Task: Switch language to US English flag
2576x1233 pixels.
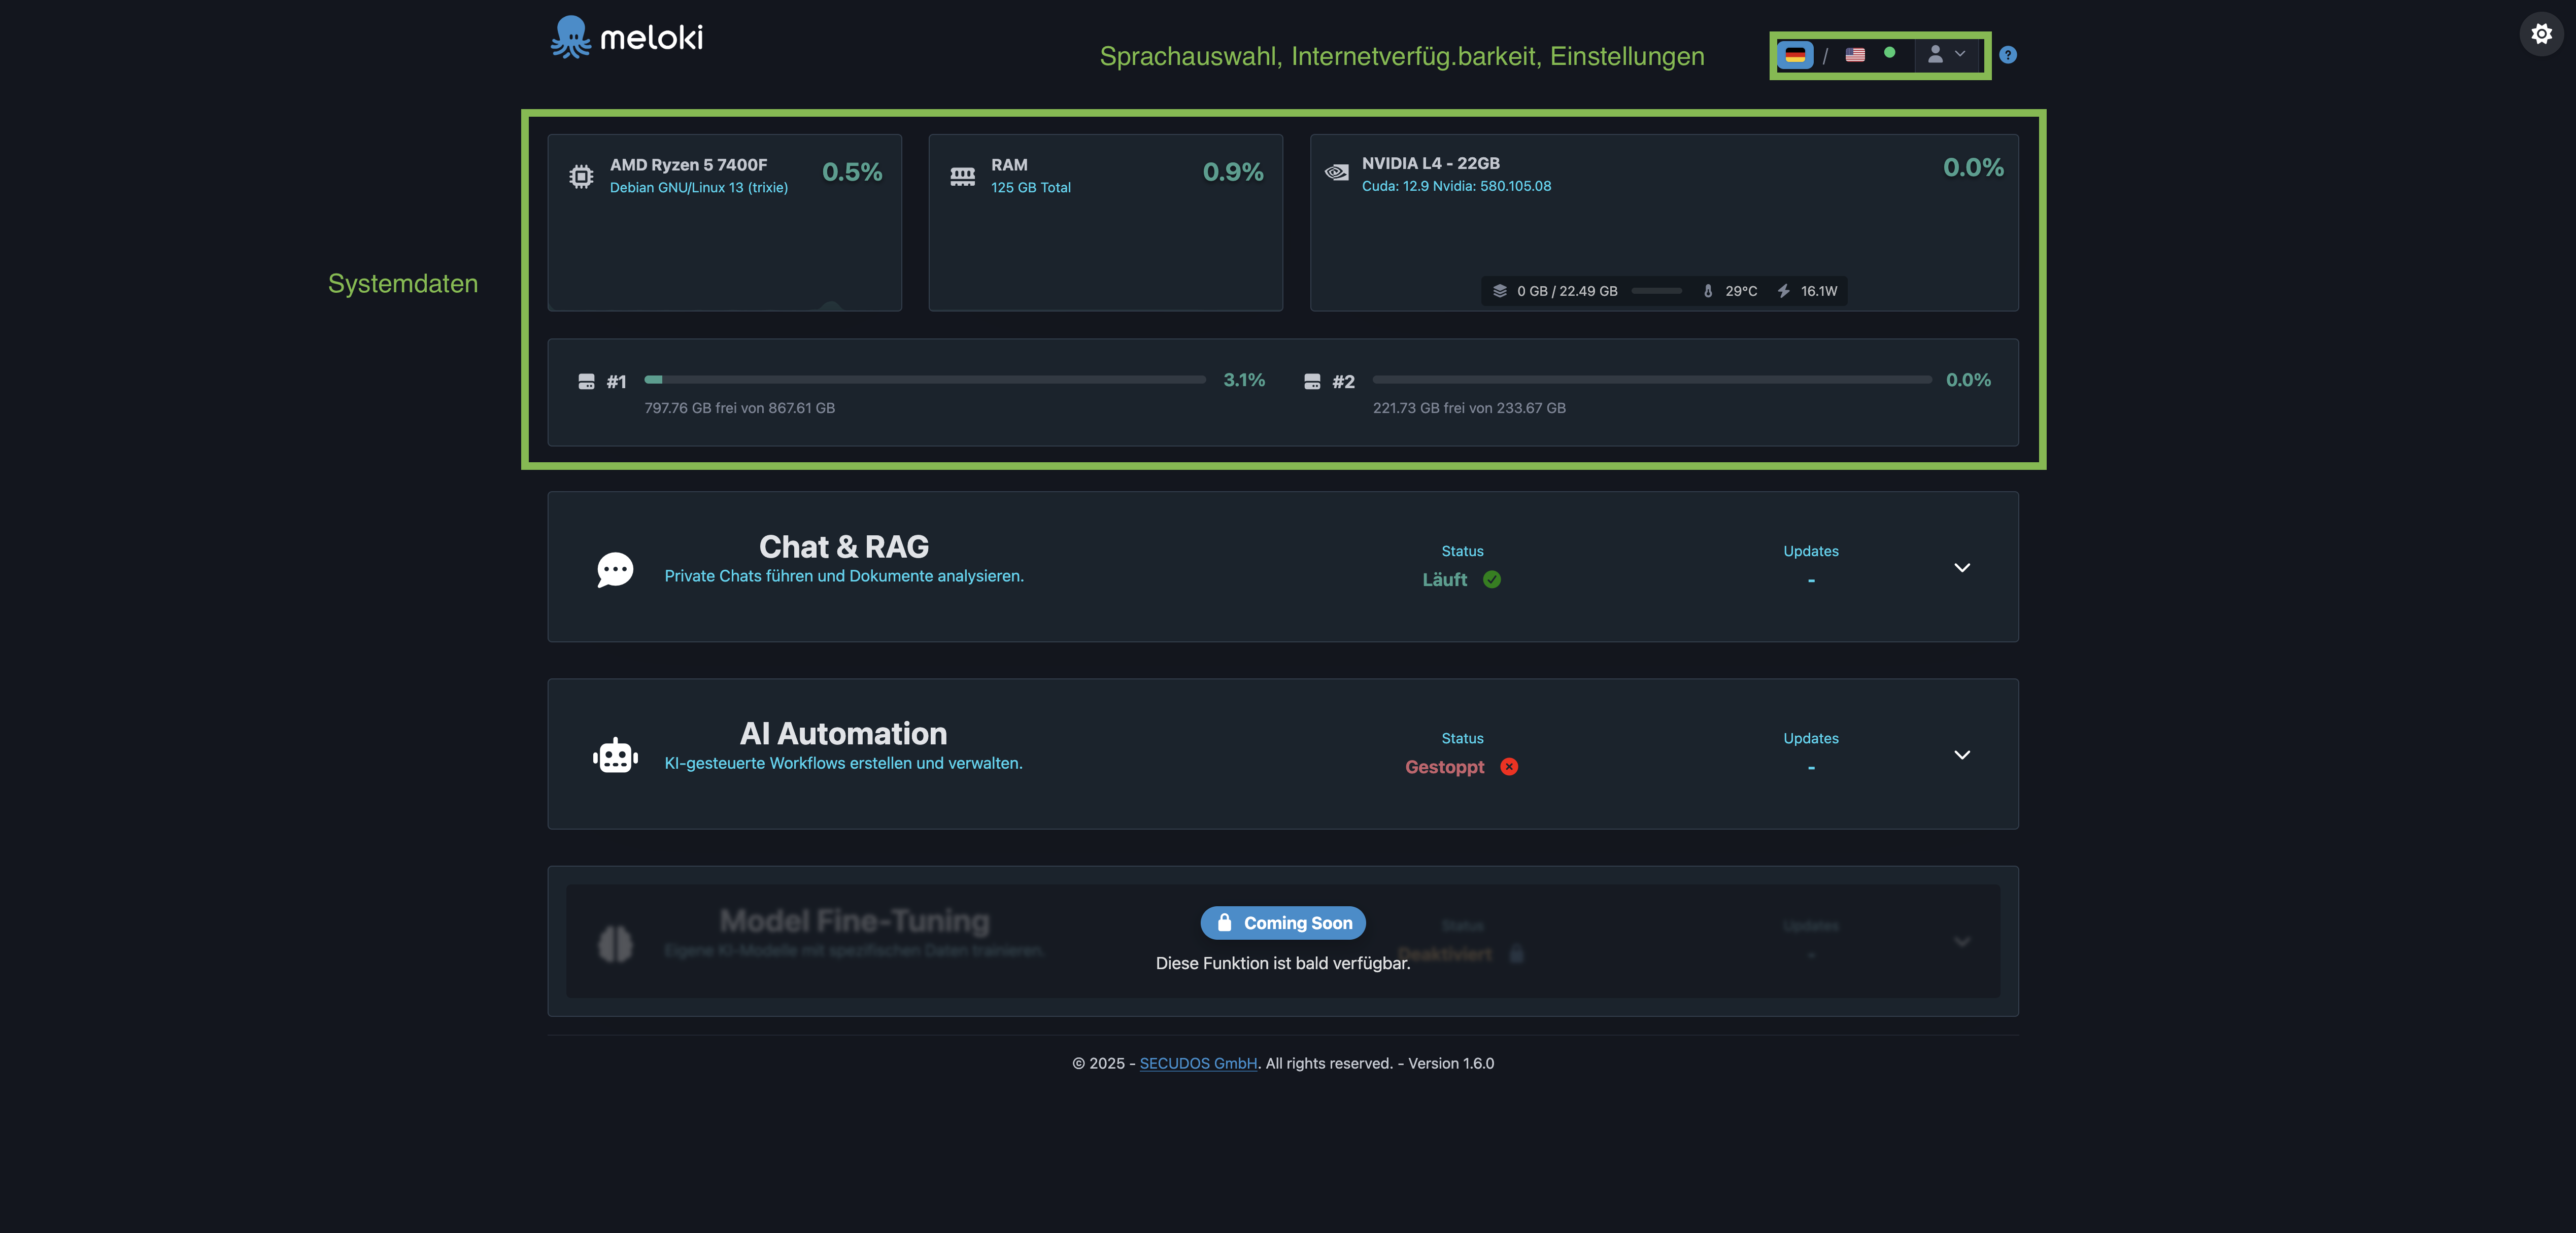Action: click(1855, 55)
